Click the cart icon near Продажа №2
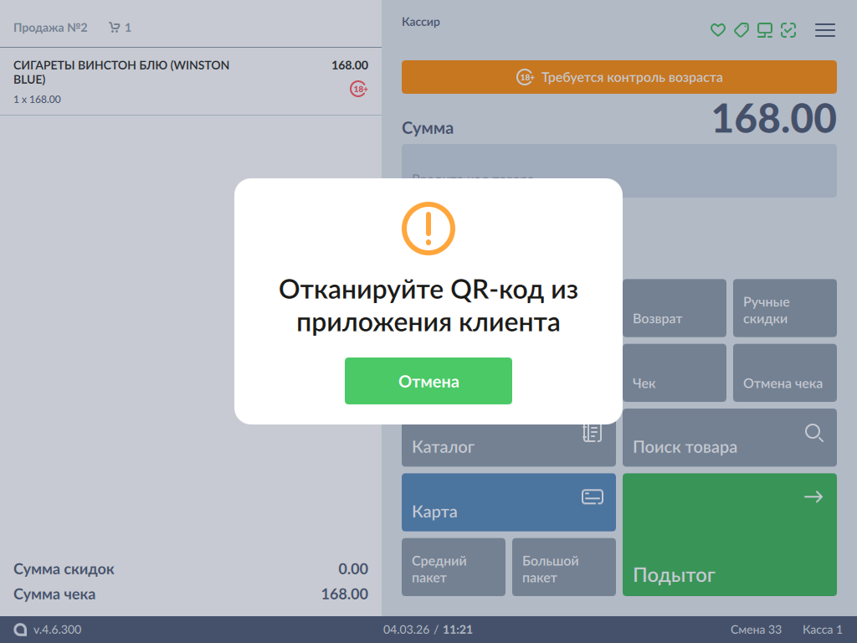The height and width of the screenshot is (643, 857). tap(115, 28)
